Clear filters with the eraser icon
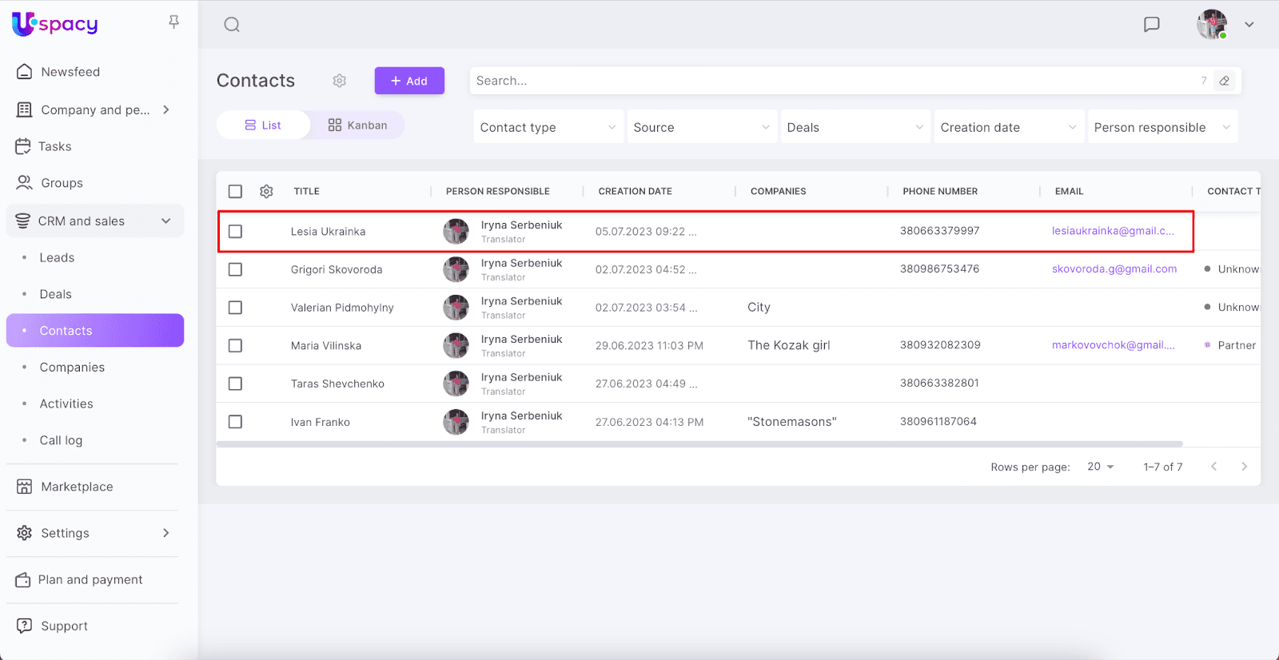 pyautogui.click(x=1224, y=81)
